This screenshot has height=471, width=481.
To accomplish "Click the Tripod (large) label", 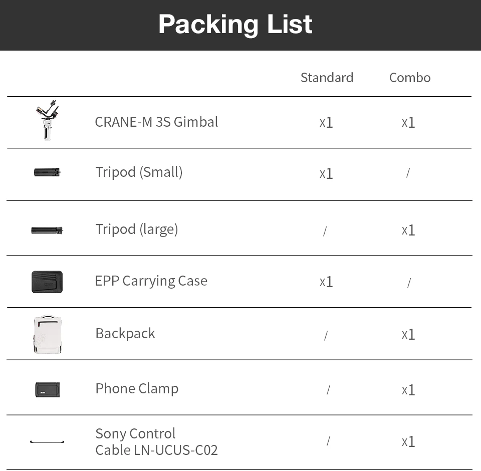I will (137, 229).
